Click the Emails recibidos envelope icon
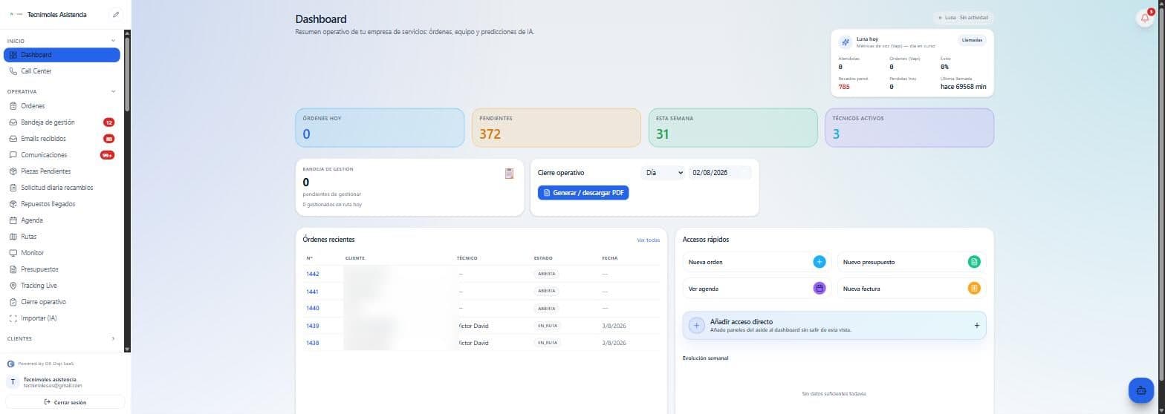The height and width of the screenshot is (414, 1165). [x=13, y=139]
